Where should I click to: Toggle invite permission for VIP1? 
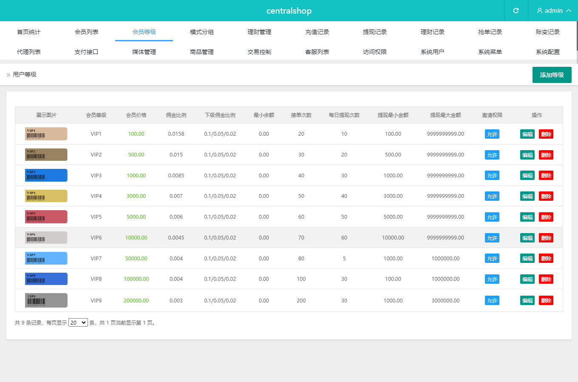pos(492,134)
